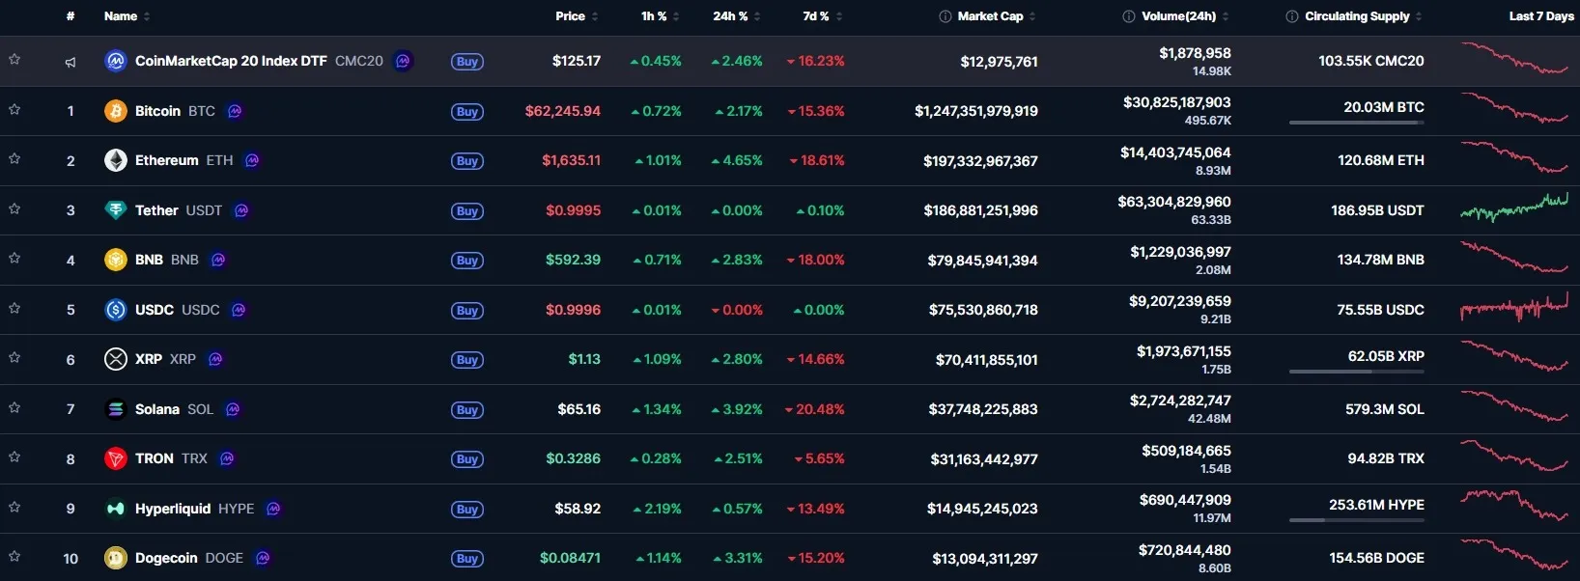
Task: Open the Tether 7-day sparkline chart
Action: click(1514, 207)
